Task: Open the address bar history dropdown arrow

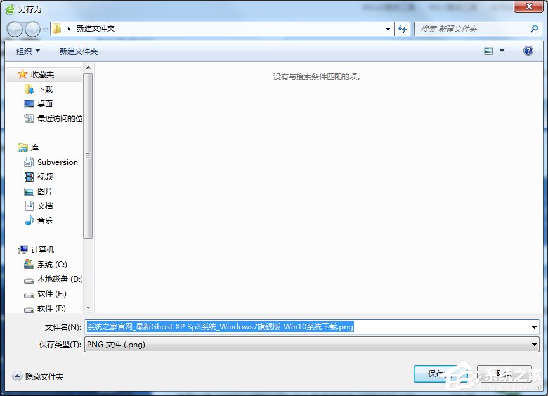Action: (x=387, y=29)
